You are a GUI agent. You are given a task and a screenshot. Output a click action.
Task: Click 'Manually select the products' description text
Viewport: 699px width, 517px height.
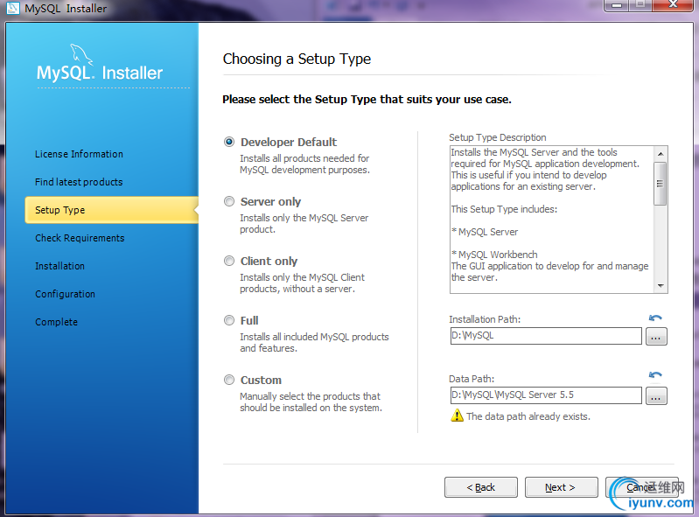[x=311, y=402]
